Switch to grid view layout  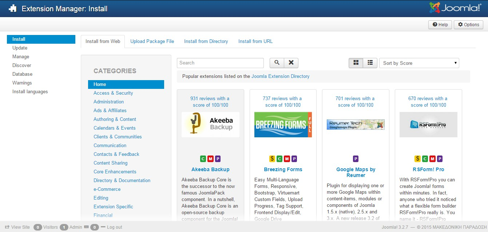click(x=356, y=63)
